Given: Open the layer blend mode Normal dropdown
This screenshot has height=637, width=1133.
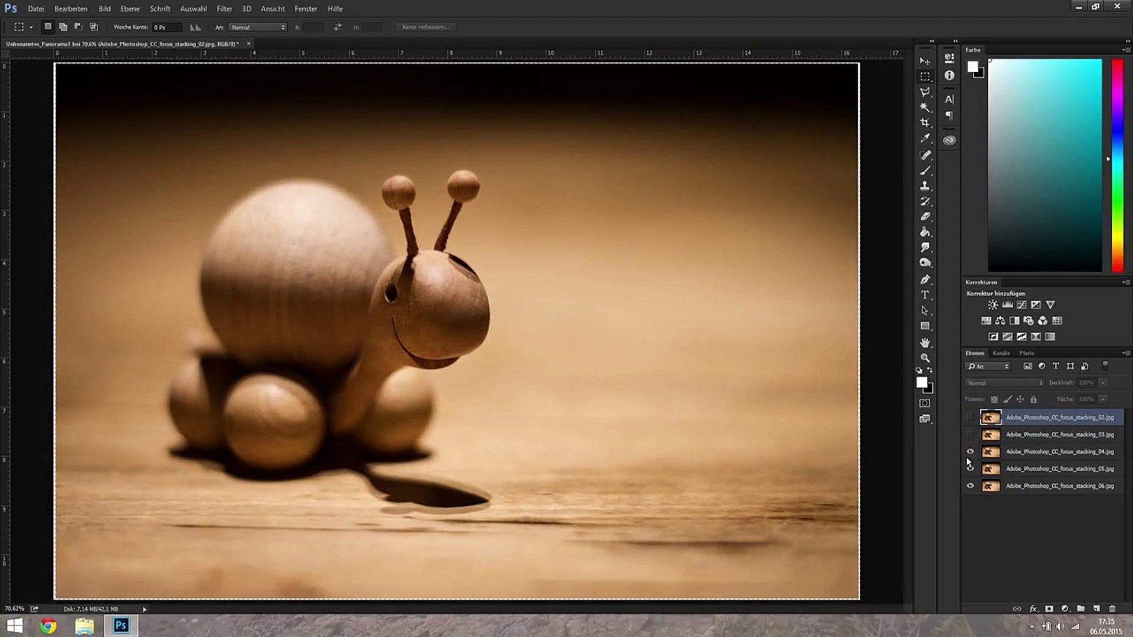Looking at the screenshot, I should [1005, 383].
